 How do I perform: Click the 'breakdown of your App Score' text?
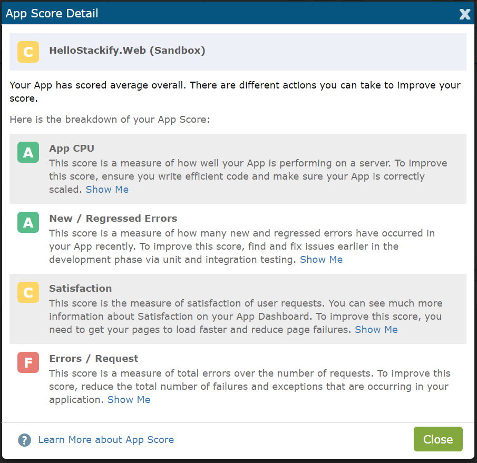point(138,120)
